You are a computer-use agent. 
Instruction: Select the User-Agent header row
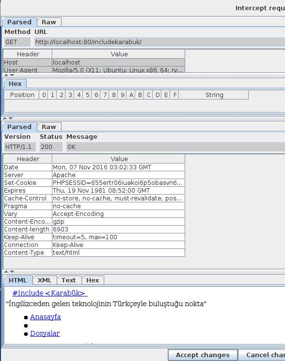[94, 70]
